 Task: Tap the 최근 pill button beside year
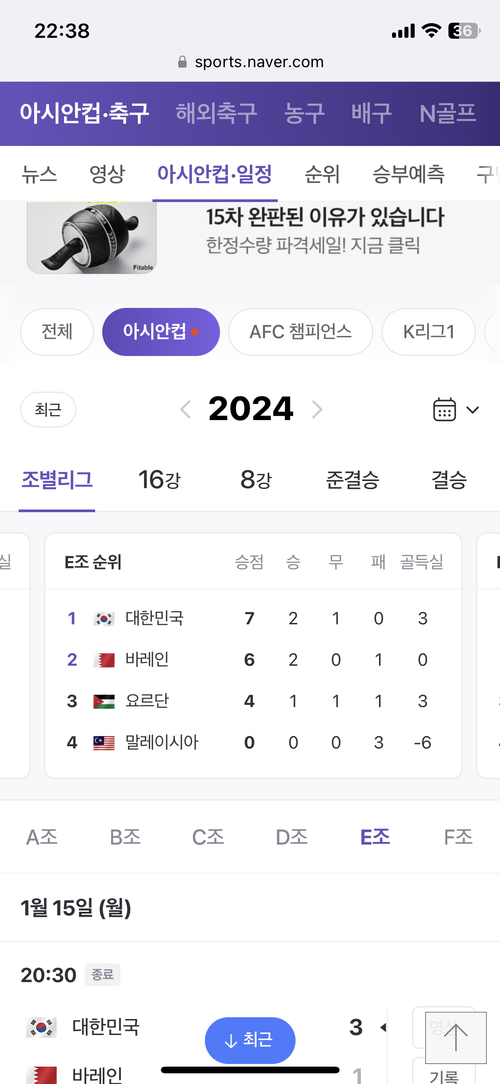pos(48,409)
